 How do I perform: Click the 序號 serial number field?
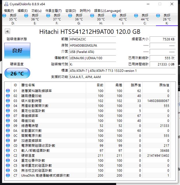[x=92, y=45]
